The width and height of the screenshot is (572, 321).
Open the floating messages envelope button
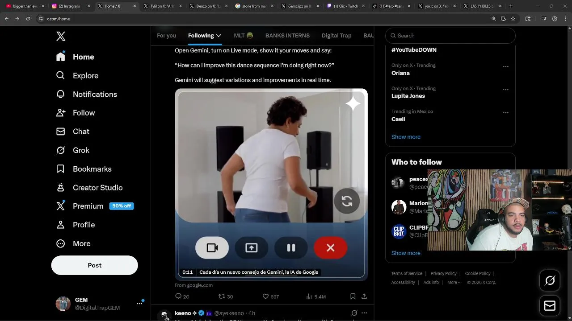pos(550,306)
